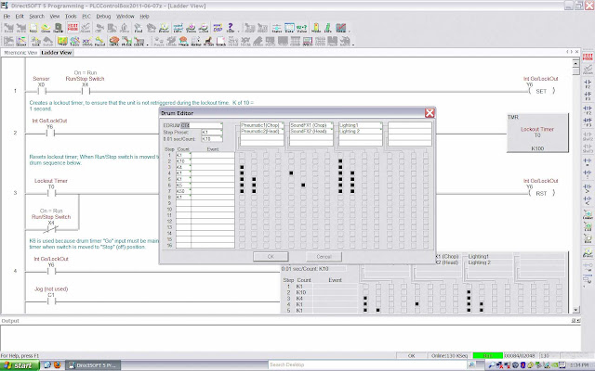
Task: Open the Tools menu
Action: pyautogui.click(x=71, y=17)
